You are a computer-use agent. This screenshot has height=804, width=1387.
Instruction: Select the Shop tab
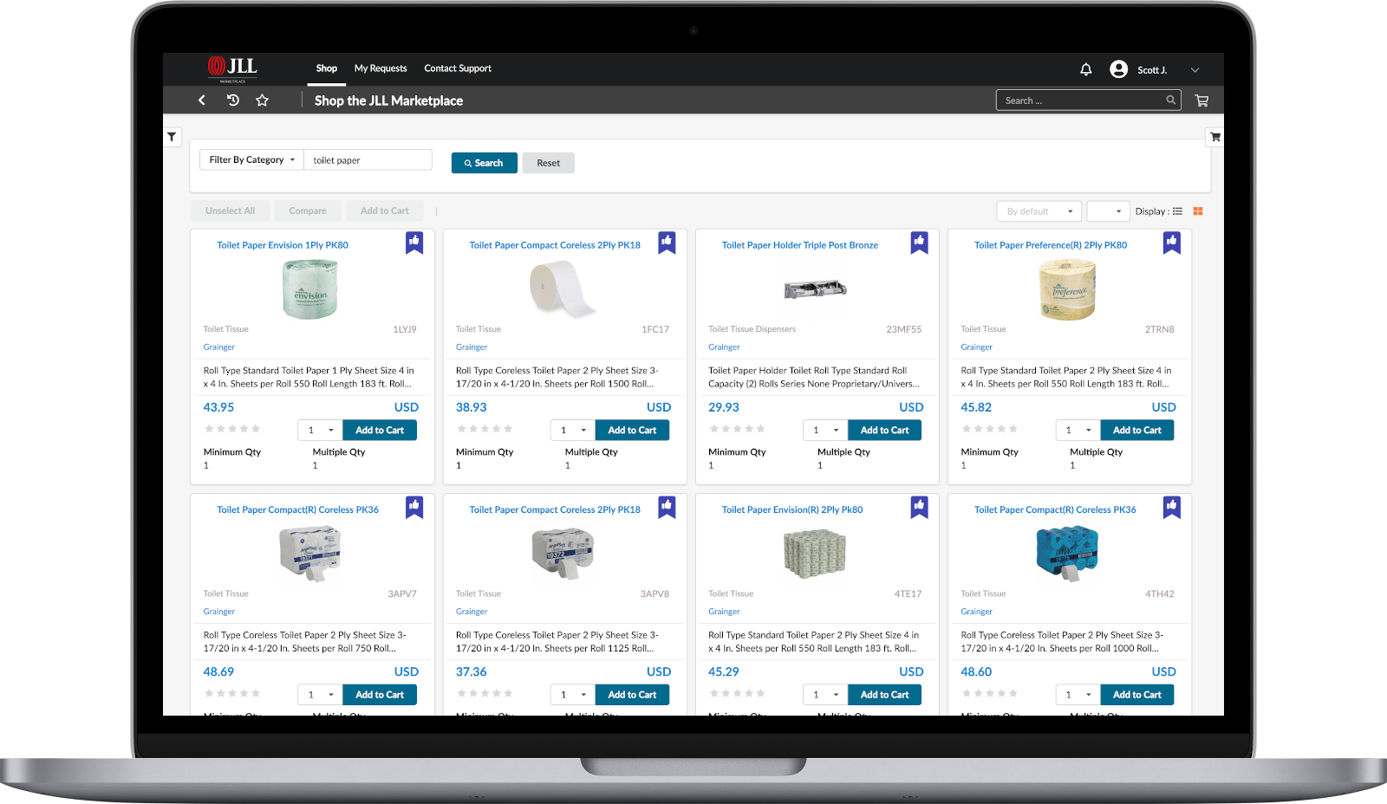tap(327, 68)
